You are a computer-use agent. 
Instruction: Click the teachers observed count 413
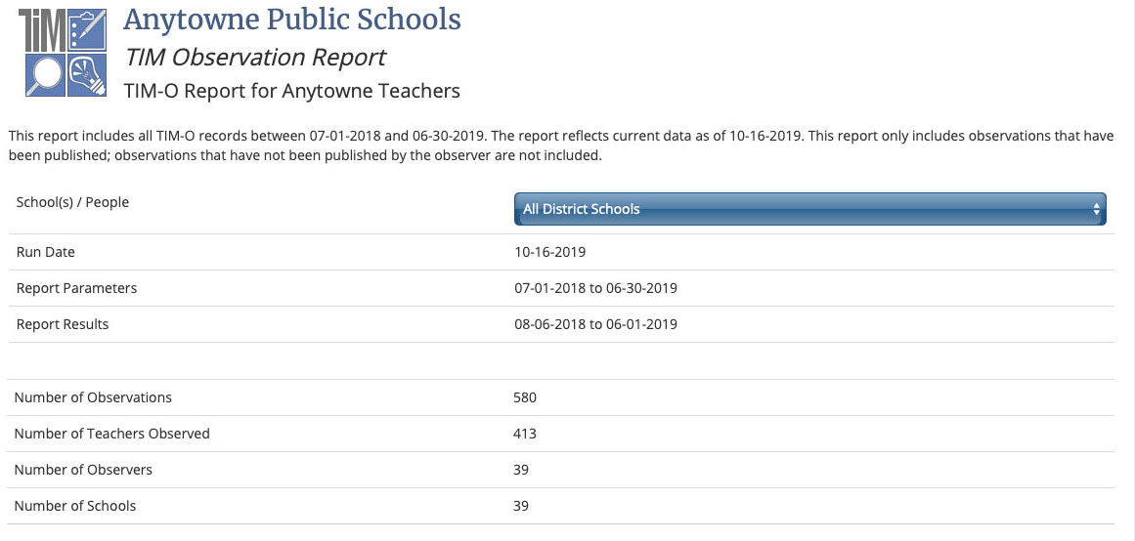click(x=525, y=434)
